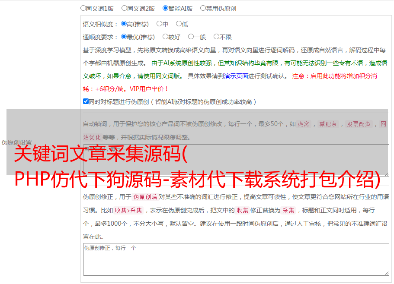Set 通顺度要求 to 不限
This screenshot has width=394, height=284.
(216, 37)
